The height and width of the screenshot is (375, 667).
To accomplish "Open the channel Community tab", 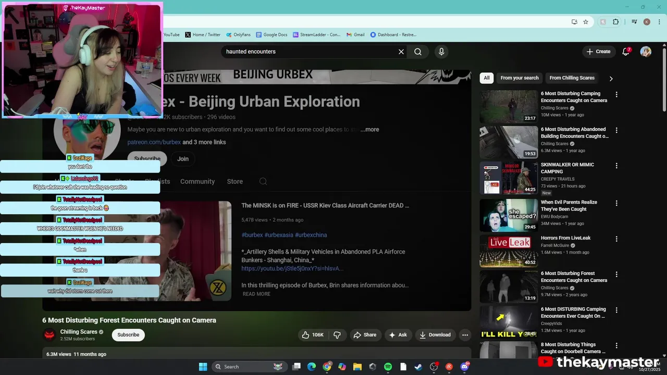I will click(x=197, y=181).
